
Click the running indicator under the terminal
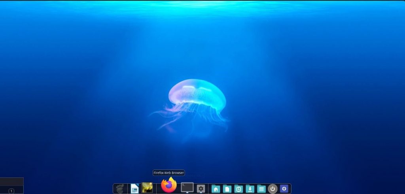[x=187, y=193]
